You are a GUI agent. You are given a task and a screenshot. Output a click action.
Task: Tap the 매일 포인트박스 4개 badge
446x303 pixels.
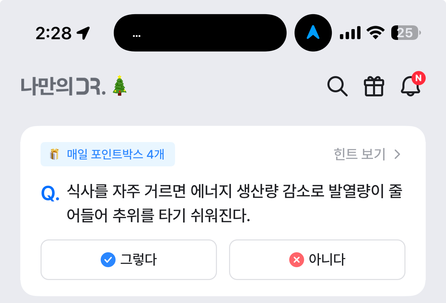click(108, 154)
